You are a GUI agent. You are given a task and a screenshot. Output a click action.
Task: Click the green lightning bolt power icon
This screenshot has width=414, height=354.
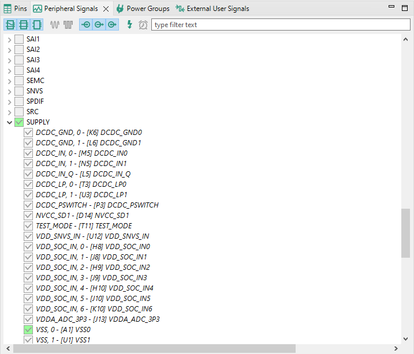[x=129, y=25]
